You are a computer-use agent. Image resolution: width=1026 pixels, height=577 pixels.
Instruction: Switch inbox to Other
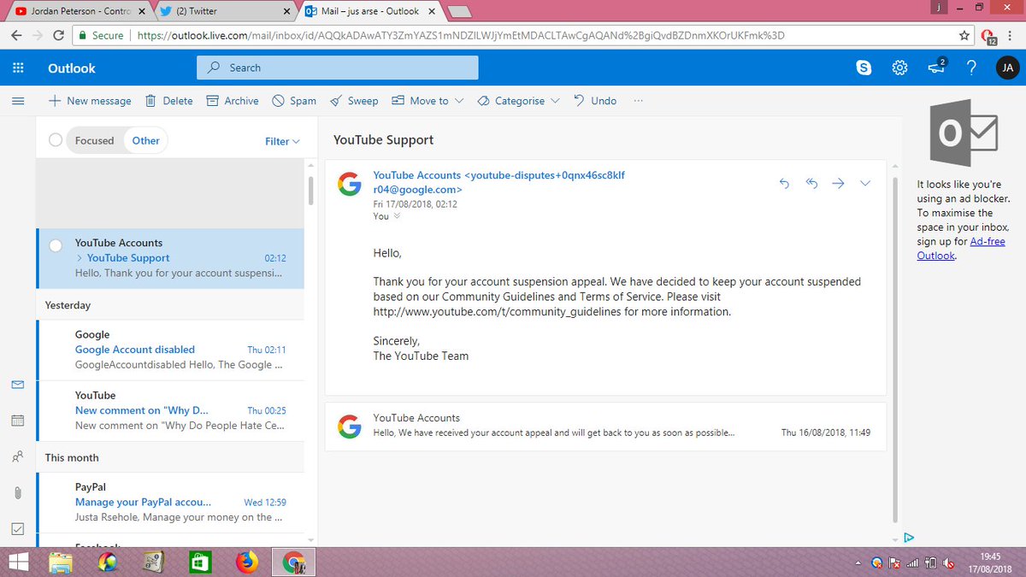[145, 140]
